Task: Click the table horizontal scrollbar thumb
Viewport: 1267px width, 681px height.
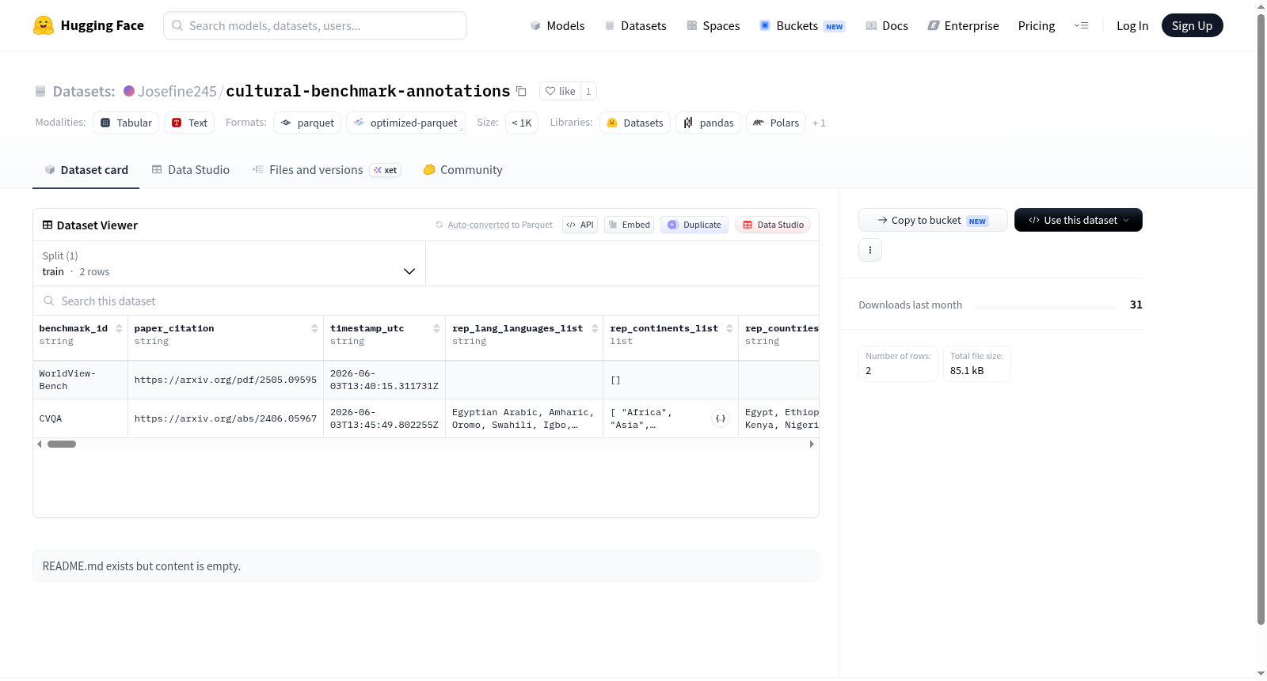Action: click(x=62, y=445)
